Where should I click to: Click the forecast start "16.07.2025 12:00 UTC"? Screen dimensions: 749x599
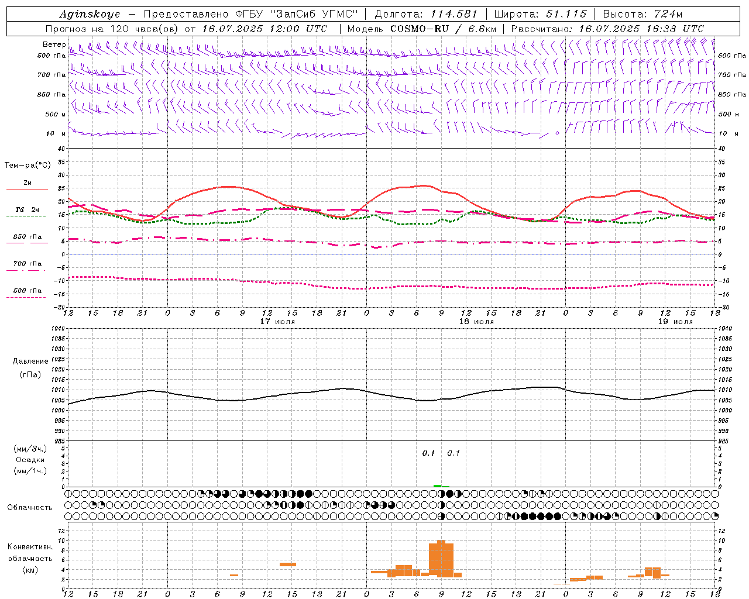coord(264,29)
